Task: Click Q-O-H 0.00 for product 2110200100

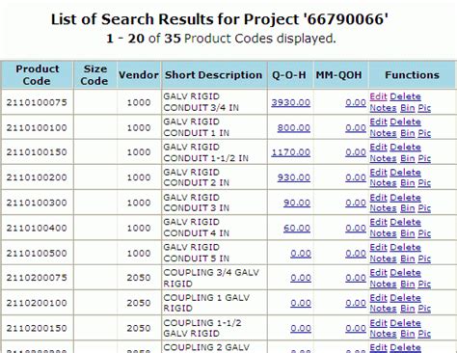Action: [301, 303]
